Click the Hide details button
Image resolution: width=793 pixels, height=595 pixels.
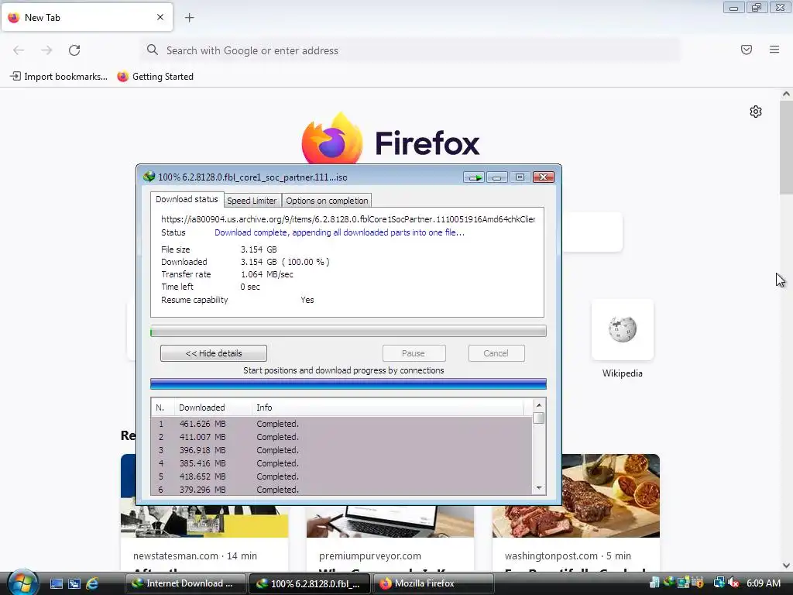(214, 353)
